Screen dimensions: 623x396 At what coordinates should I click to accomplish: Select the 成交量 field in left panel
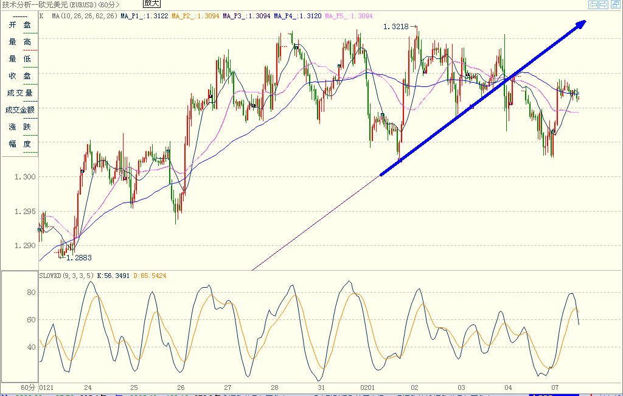click(x=20, y=93)
